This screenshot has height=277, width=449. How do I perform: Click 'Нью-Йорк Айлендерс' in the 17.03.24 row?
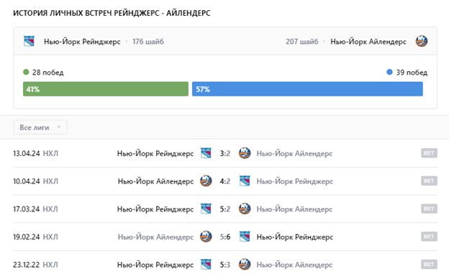294,209
